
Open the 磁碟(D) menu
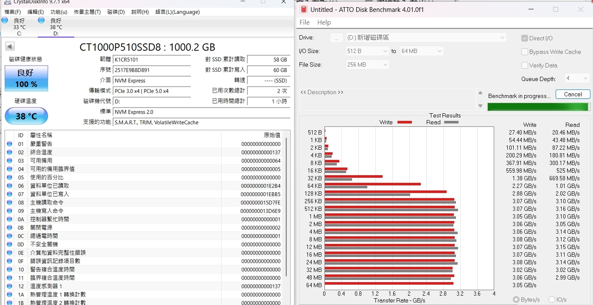[116, 12]
